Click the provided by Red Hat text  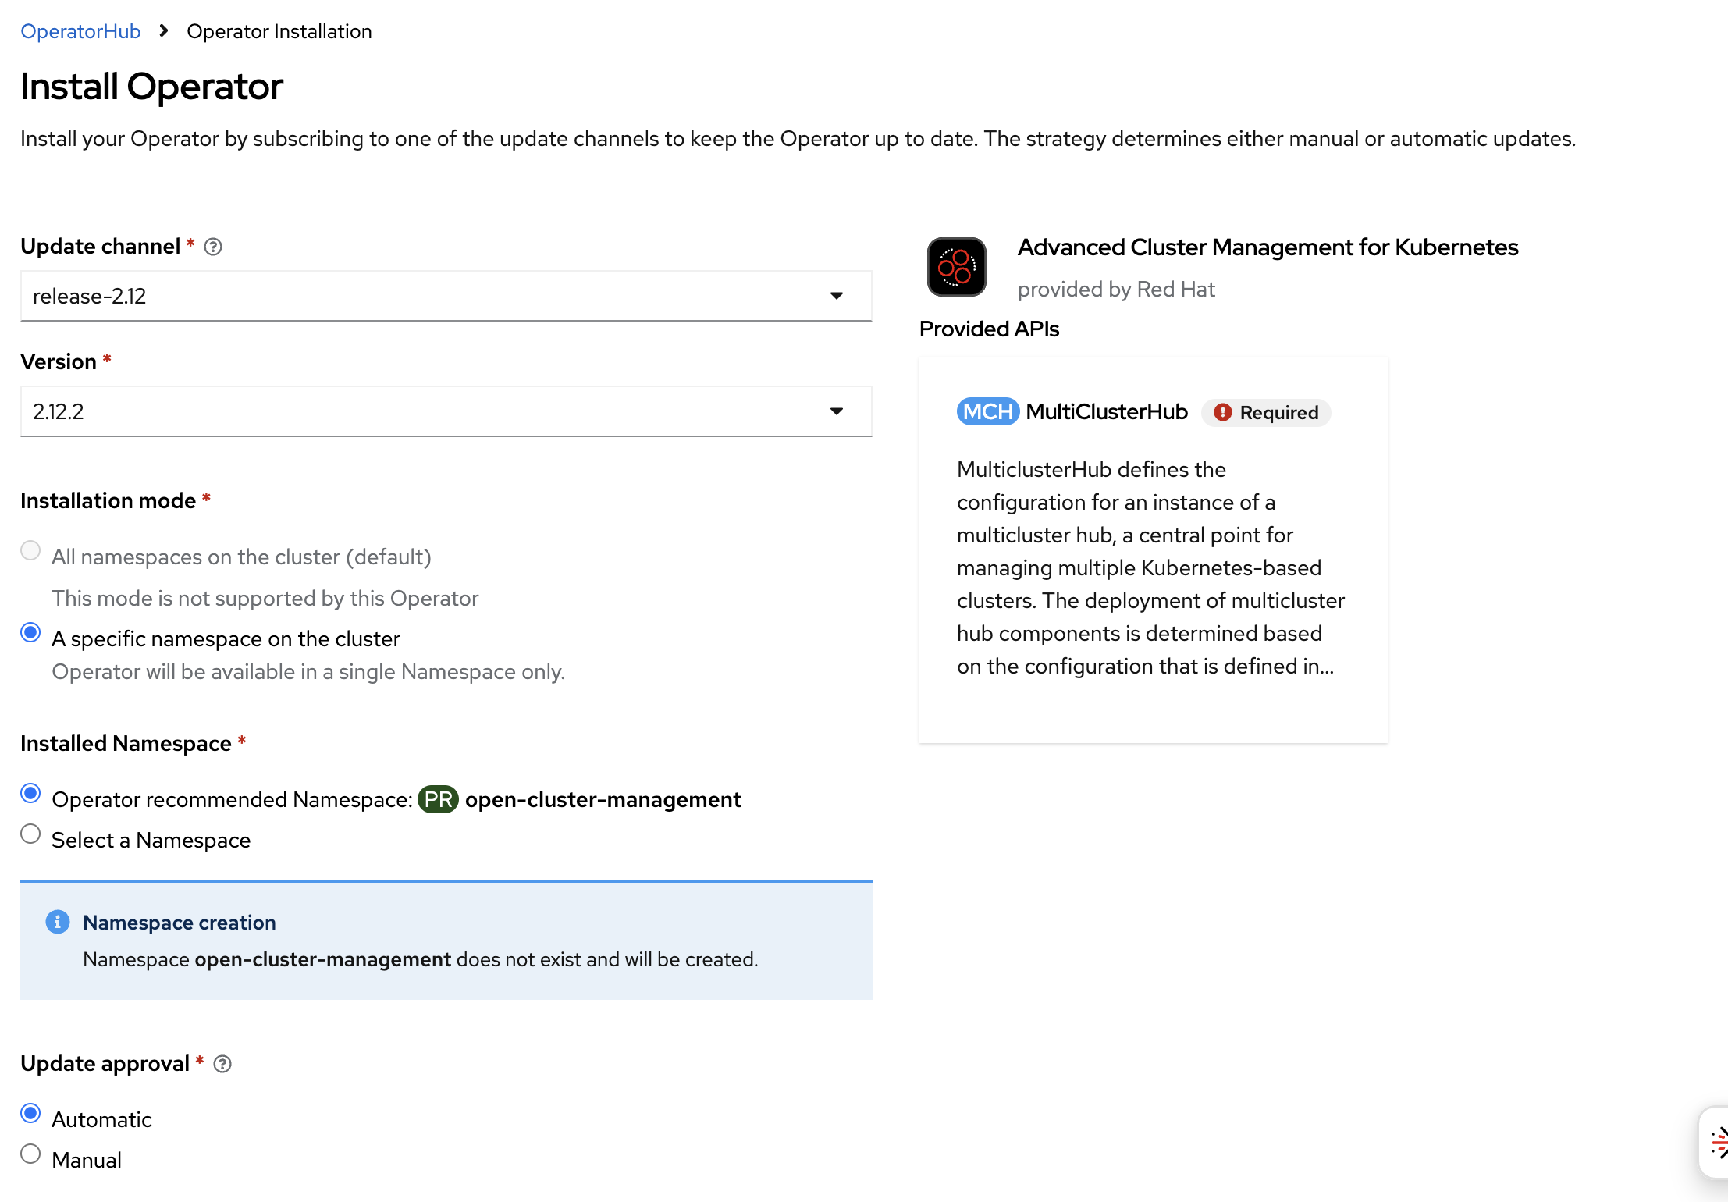pos(1116,289)
